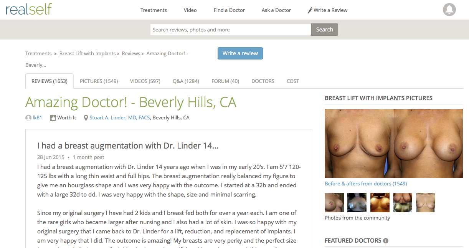Image resolution: width=469 pixels, height=248 pixels.
Task: Click the user avatar icon next to lk81
Action: [x=28, y=118]
